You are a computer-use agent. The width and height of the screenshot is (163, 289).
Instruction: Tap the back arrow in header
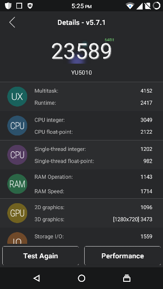pos(12,22)
